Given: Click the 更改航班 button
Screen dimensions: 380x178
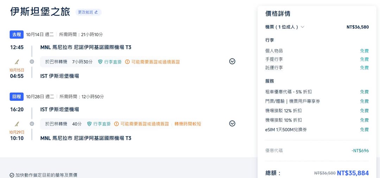Looking at the screenshot, I should tap(88, 12).
